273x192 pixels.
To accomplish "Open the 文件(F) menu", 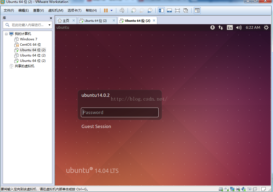I will point(9,10).
